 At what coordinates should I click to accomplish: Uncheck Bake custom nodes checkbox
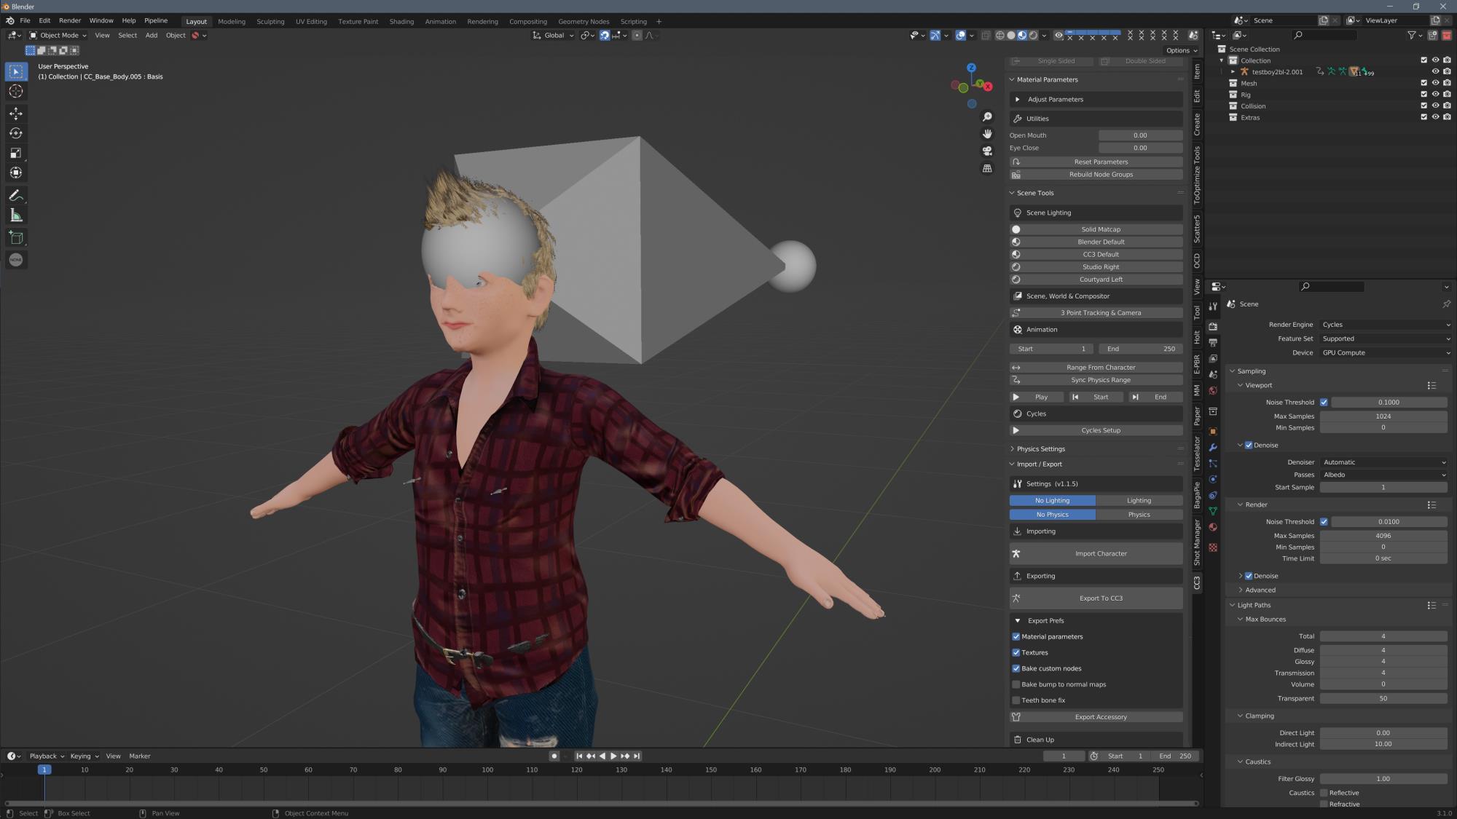[1016, 669]
